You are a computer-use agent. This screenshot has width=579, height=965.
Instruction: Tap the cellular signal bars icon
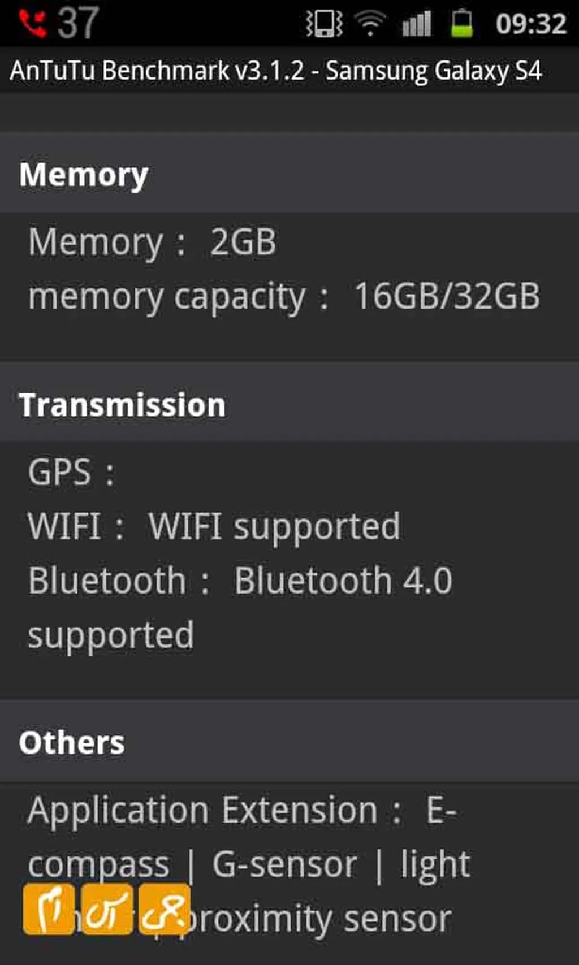tap(417, 24)
